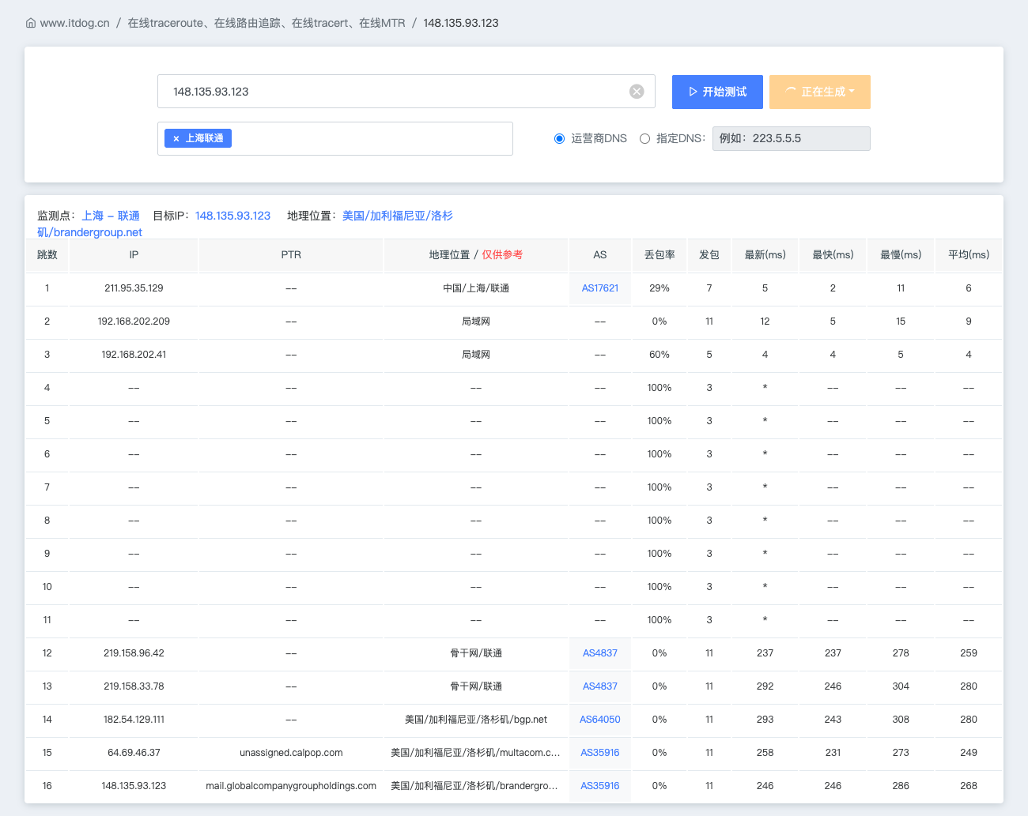Image resolution: width=1028 pixels, height=816 pixels.
Task: Click the AS column header
Action: click(x=600, y=255)
